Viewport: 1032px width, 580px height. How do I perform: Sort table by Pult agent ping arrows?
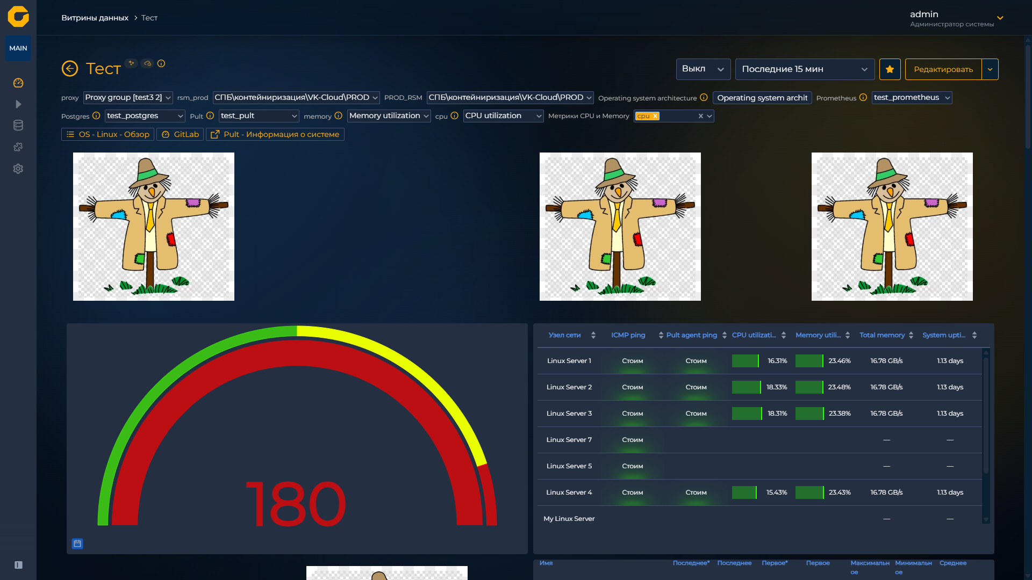(725, 335)
